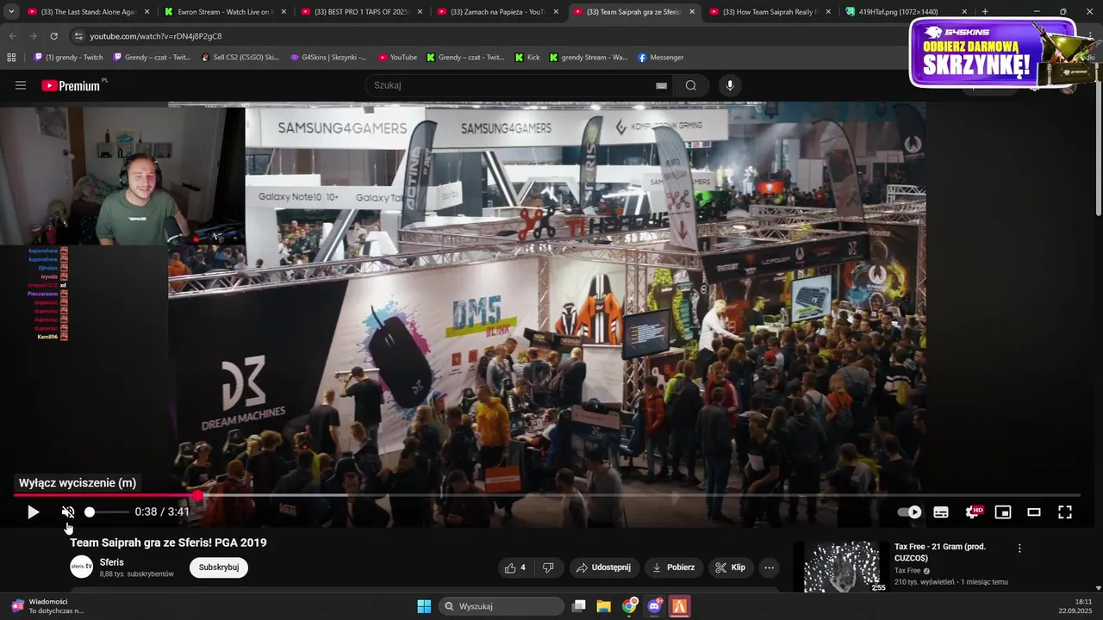Viewport: 1103px width, 620px height.
Task: Open the Wiadomości news widget on the taskbar
Action: click(47, 606)
